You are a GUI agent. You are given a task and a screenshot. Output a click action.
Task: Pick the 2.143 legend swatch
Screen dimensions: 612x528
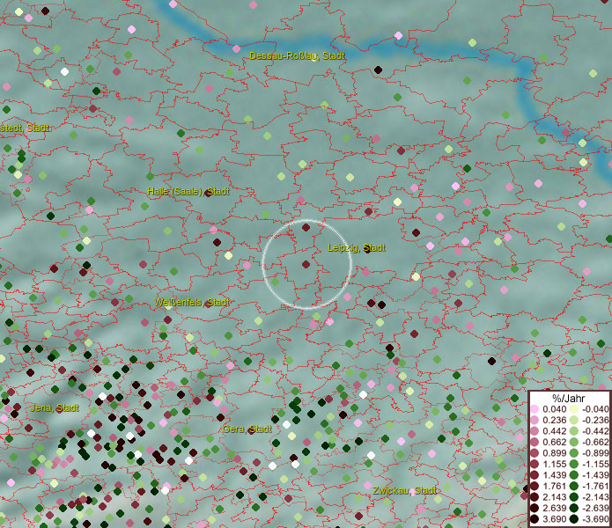click(x=535, y=497)
